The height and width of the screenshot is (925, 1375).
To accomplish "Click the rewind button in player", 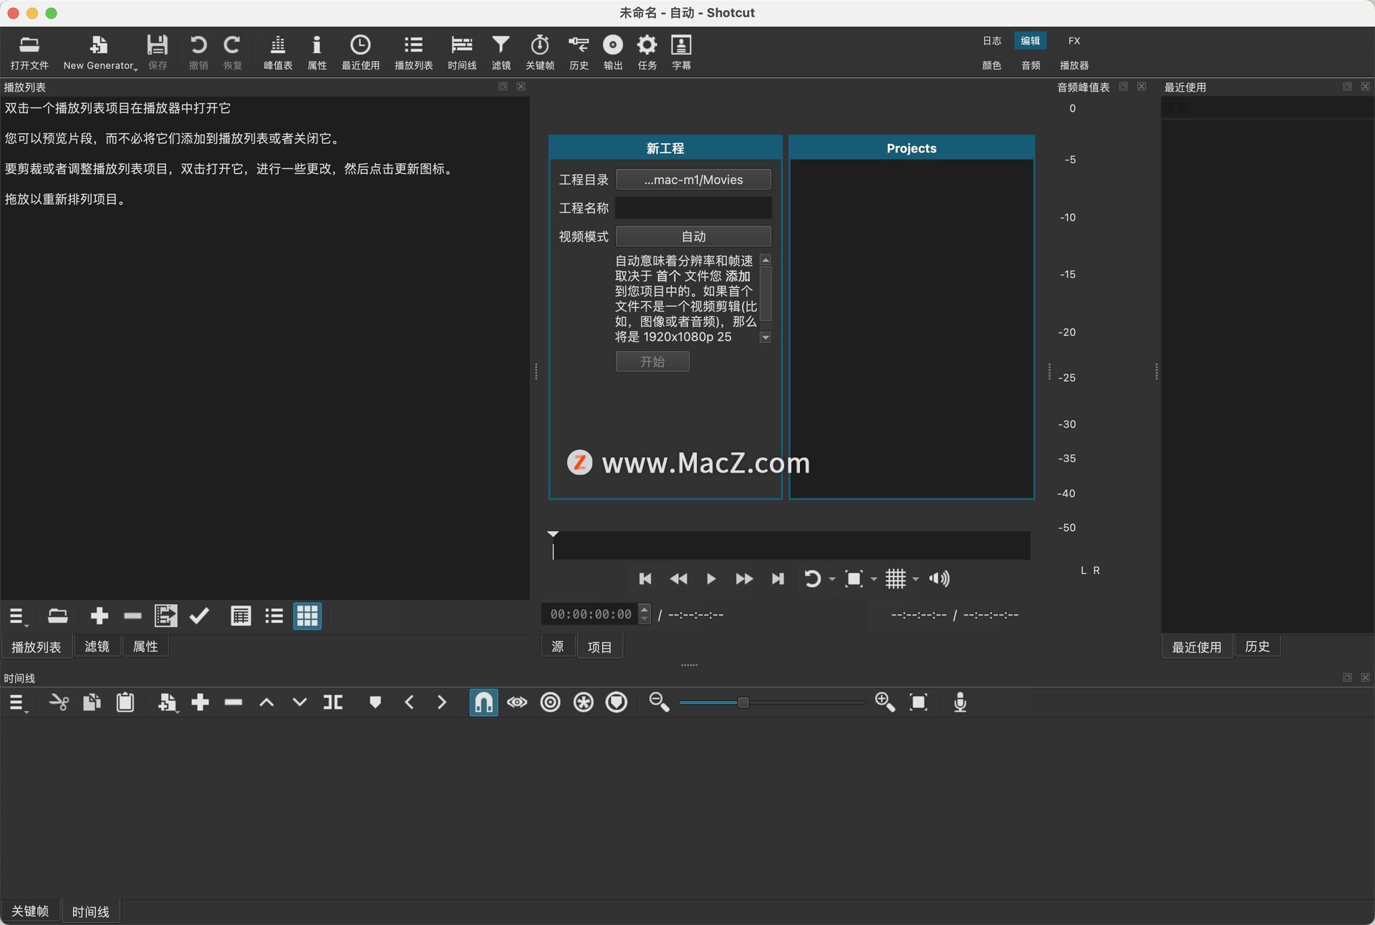I will click(678, 578).
